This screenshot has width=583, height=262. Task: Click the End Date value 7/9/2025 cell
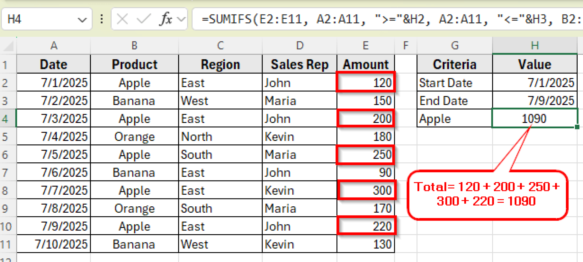click(x=535, y=100)
